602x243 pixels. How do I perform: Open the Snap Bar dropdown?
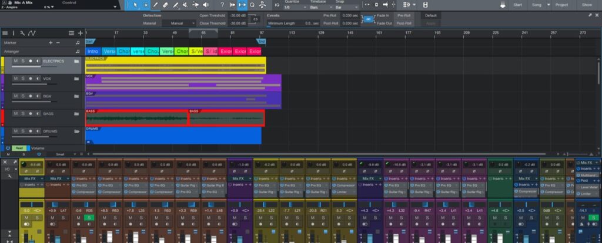click(x=347, y=7)
